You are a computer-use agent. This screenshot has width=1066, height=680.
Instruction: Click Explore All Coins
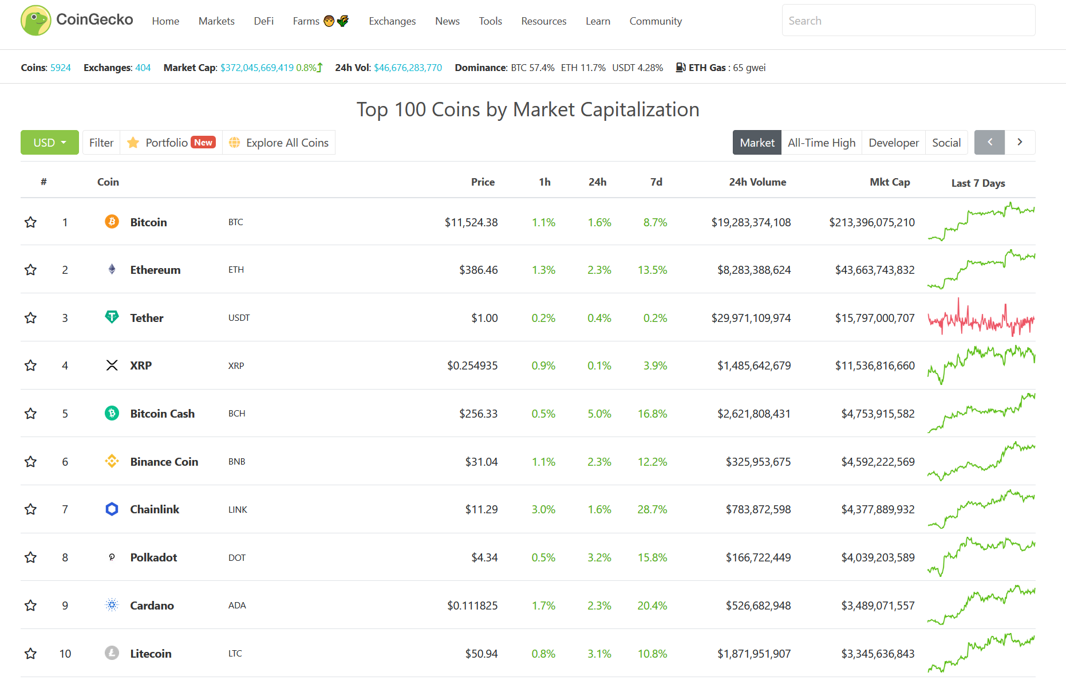(279, 143)
